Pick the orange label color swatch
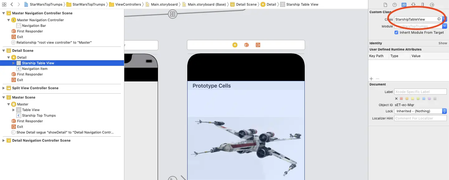Viewport: 449px width, 180px height. coord(407,99)
